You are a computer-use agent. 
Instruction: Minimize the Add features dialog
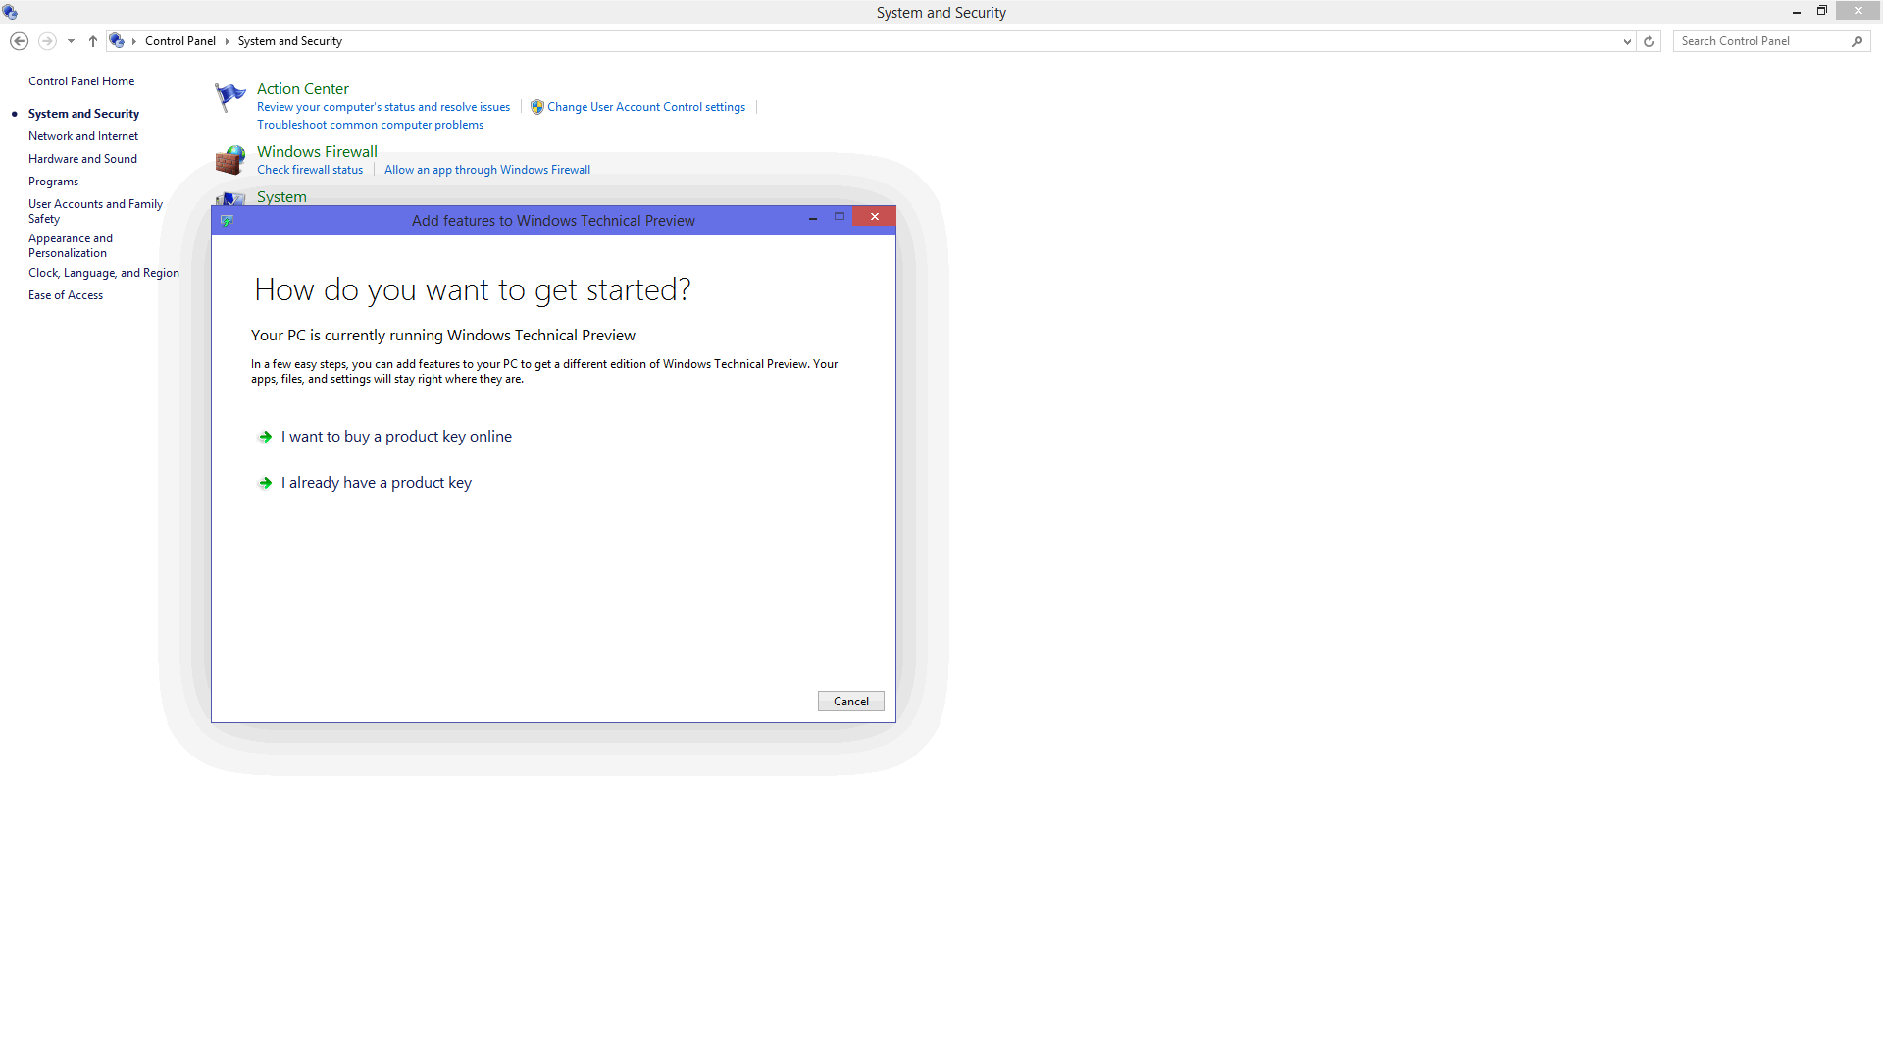point(813,217)
